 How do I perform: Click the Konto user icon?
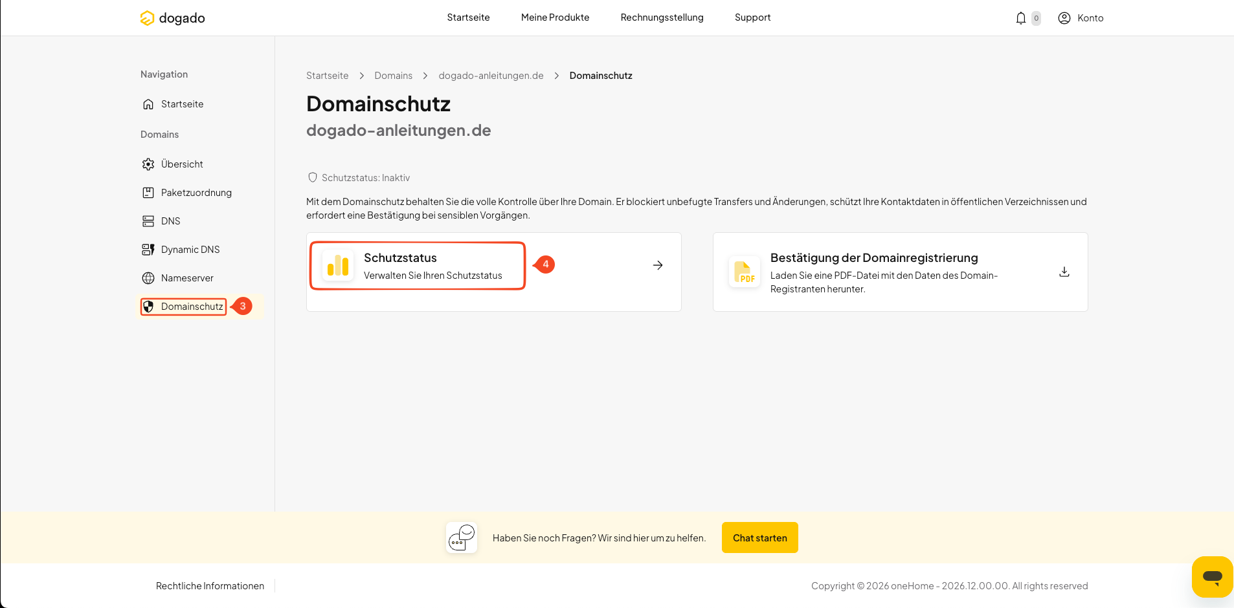[x=1064, y=18]
